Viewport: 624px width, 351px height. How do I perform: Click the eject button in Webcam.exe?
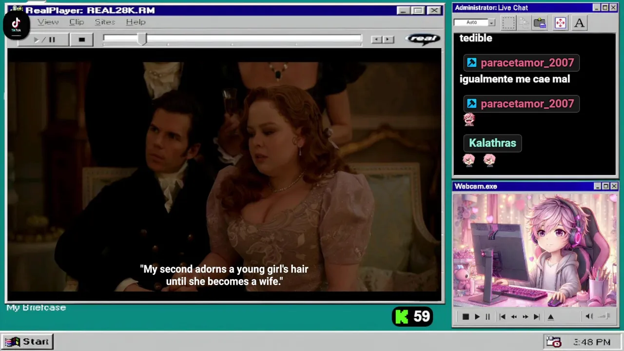pos(551,317)
